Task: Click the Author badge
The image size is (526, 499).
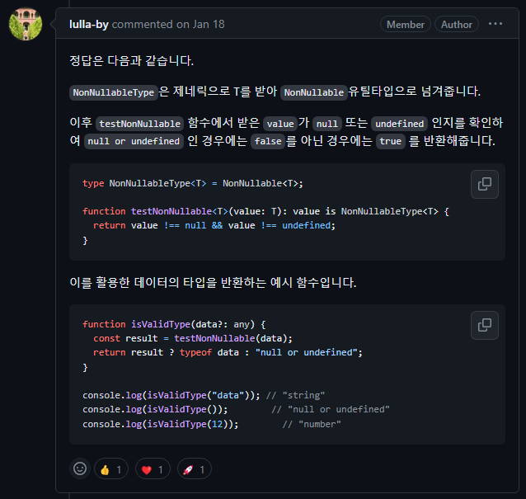Action: click(x=456, y=24)
